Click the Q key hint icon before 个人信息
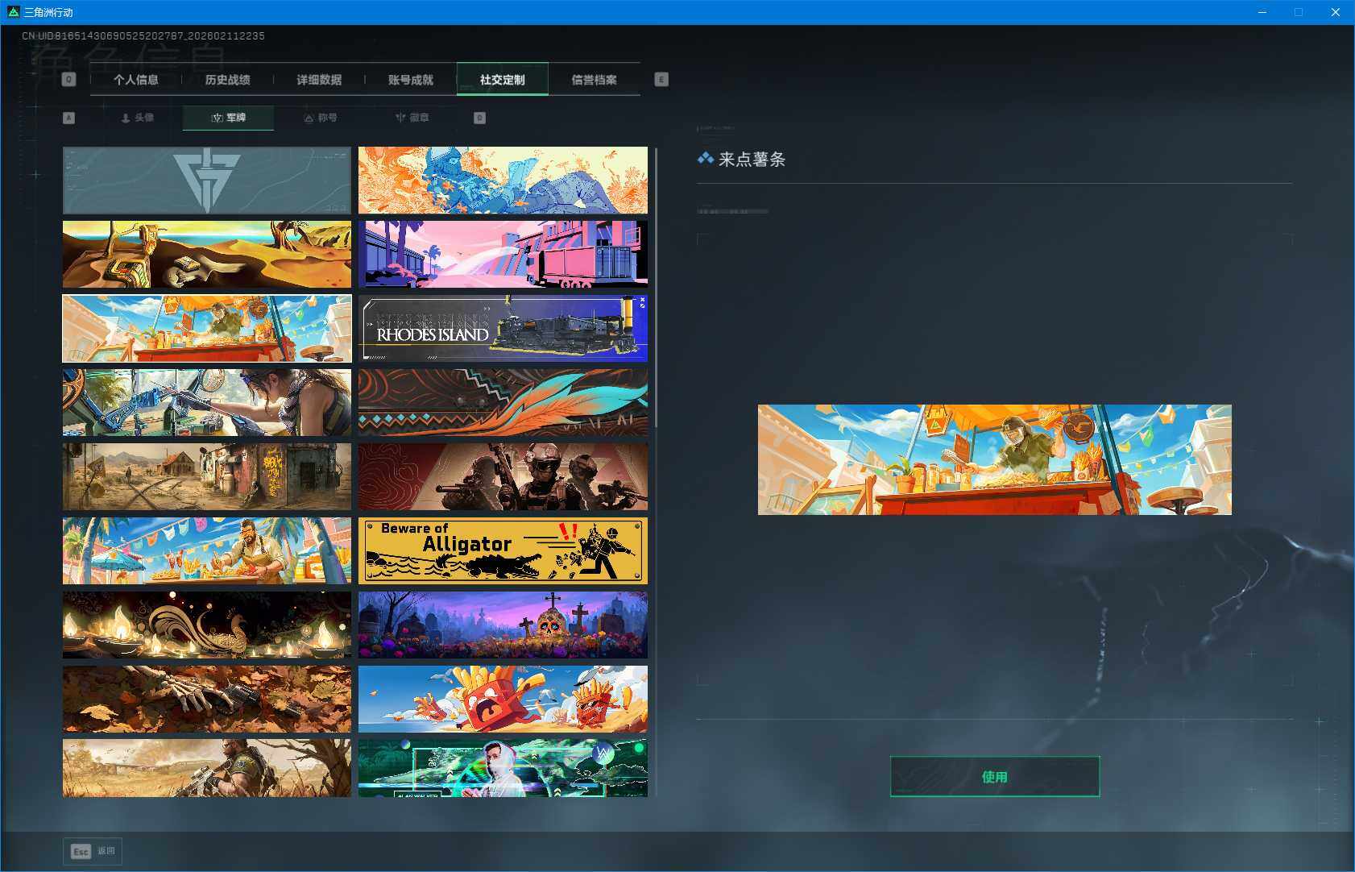 point(69,80)
